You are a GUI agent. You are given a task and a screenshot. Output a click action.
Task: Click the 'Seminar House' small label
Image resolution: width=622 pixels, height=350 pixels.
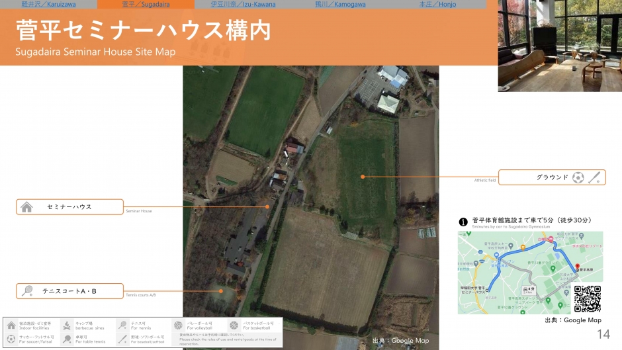(x=139, y=211)
